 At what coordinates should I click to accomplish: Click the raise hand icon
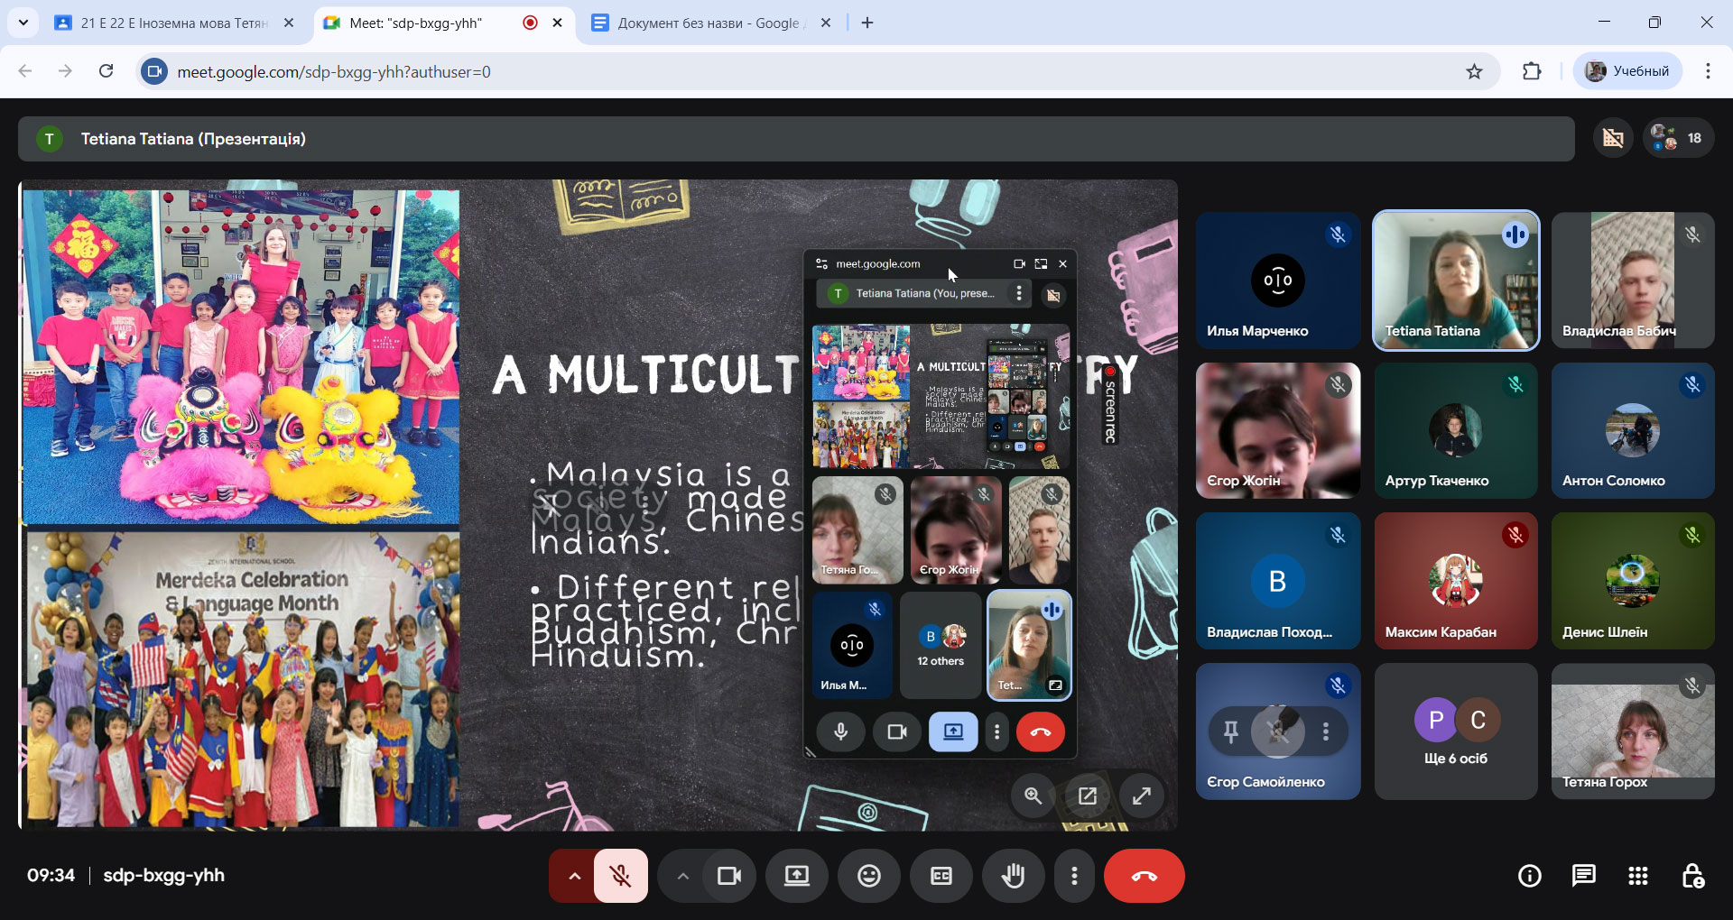[1013, 876]
